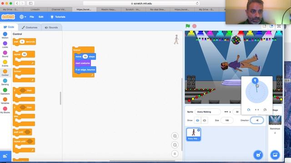
Task: Select the Operators block category
Action: click(x=5, y=91)
